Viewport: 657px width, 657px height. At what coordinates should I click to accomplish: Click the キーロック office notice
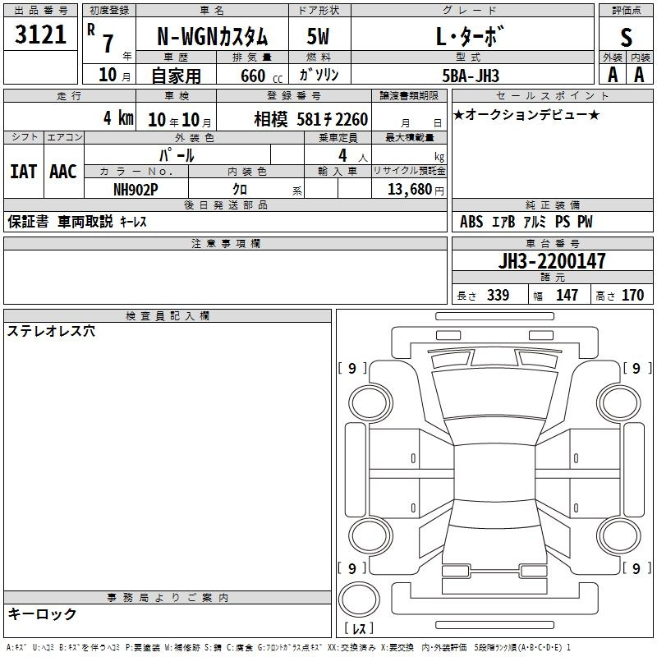point(43,613)
